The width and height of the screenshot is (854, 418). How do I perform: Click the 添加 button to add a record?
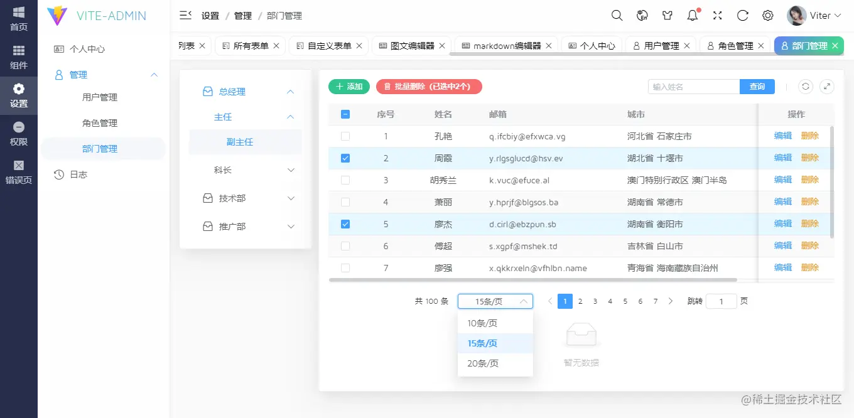pos(349,87)
